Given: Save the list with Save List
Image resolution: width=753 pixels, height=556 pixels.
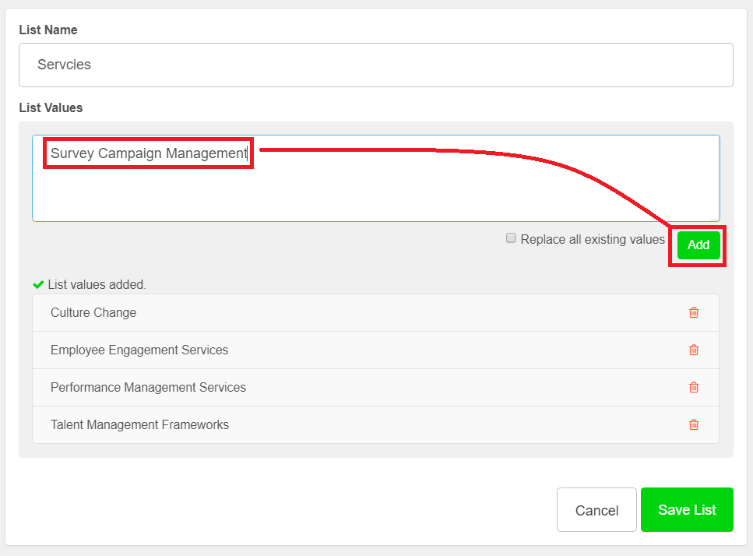Looking at the screenshot, I should click(x=687, y=509).
